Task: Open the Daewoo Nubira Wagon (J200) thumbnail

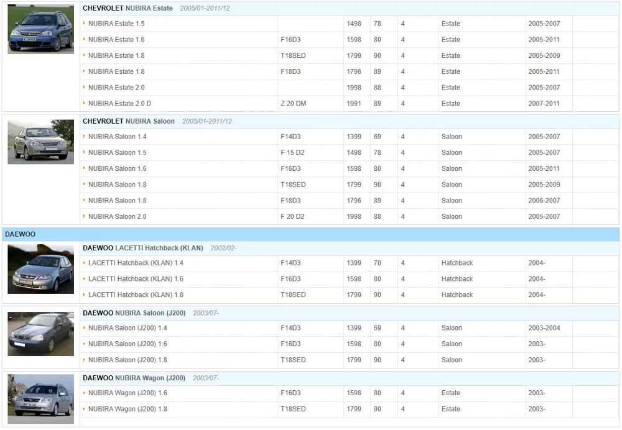Action: (x=40, y=395)
